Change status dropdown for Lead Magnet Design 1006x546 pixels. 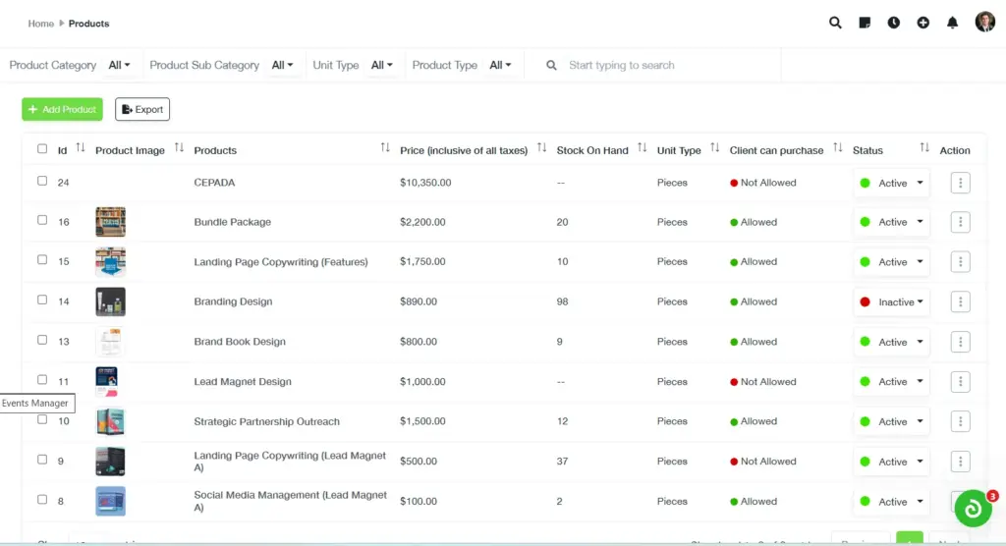pos(891,382)
